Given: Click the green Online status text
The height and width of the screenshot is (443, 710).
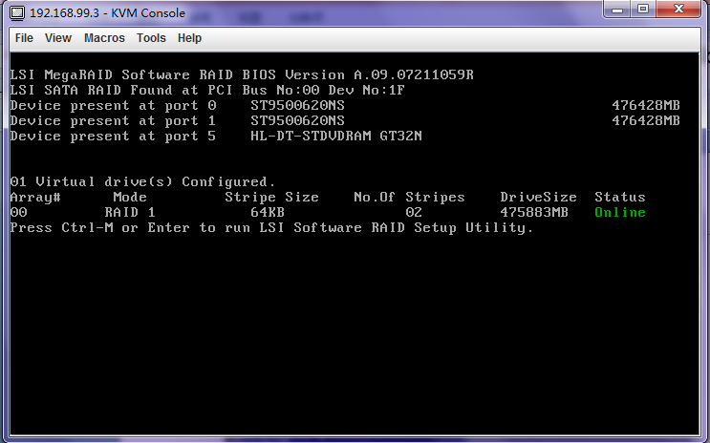Looking at the screenshot, I should tap(620, 212).
